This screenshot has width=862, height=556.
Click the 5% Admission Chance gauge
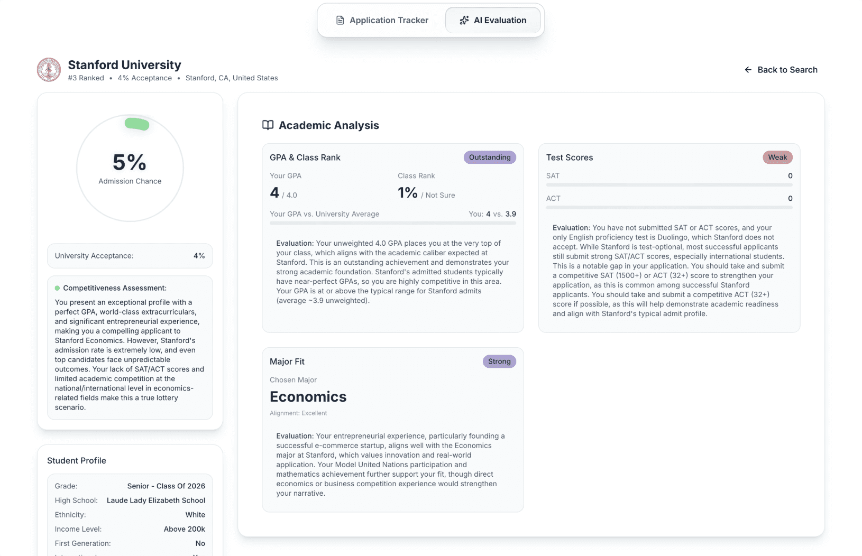pyautogui.click(x=130, y=168)
